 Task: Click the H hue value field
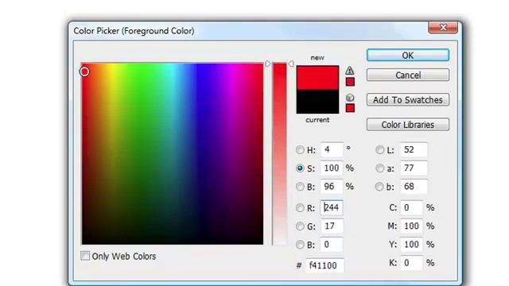pyautogui.click(x=332, y=149)
